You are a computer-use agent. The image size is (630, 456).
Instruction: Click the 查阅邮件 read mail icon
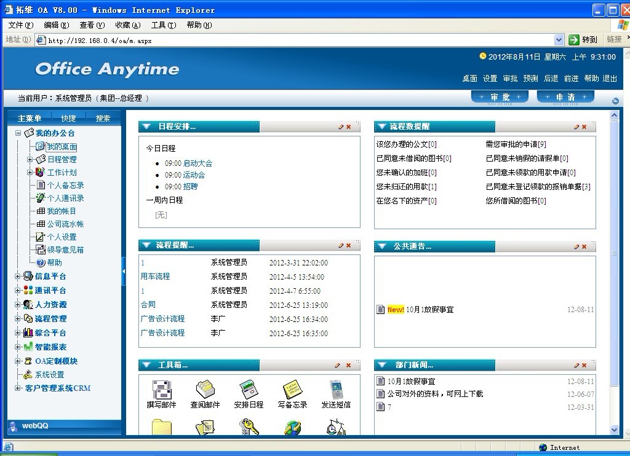[205, 390]
